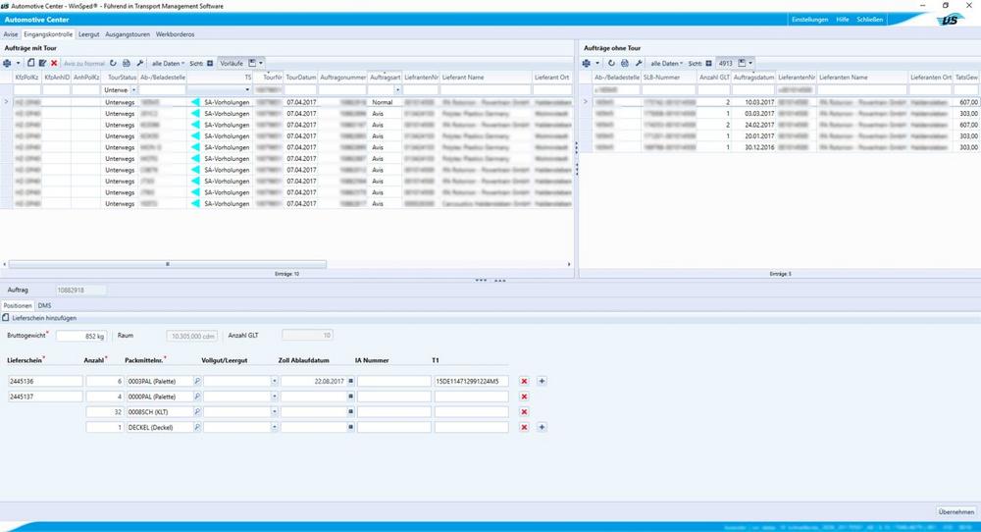Open the Werkborderos tab
Image resolution: width=981 pixels, height=532 pixels.
click(x=176, y=34)
